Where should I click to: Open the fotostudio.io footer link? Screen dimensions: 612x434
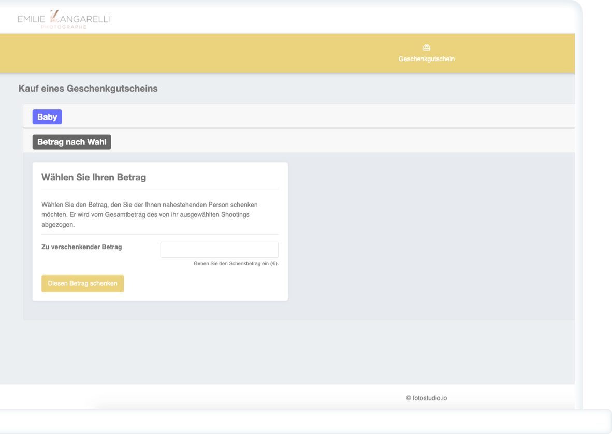point(430,398)
